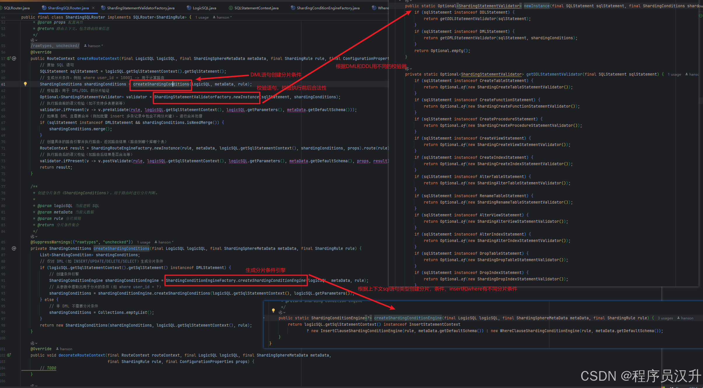
Task: Click the class icon on ShardingSQLRouter.java tab
Action: click(x=44, y=8)
